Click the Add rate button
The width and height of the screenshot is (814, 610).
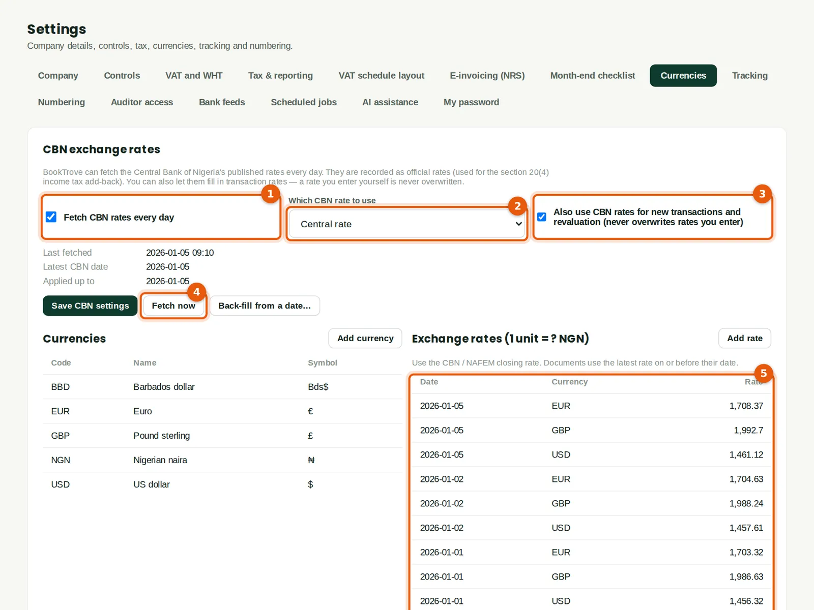(x=745, y=338)
